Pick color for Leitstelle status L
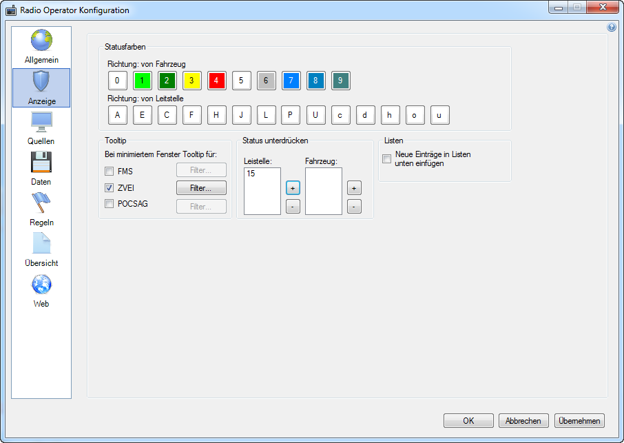Screen dimensions: 624x443 point(267,115)
